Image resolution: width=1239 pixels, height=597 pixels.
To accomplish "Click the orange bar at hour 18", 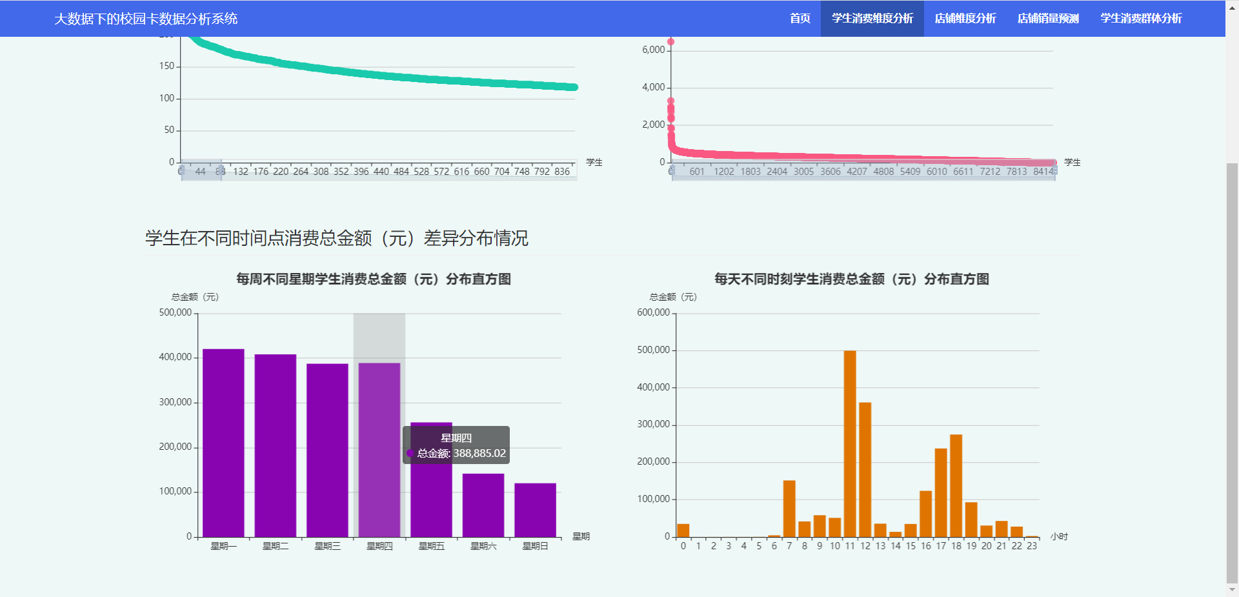I will coord(956,485).
